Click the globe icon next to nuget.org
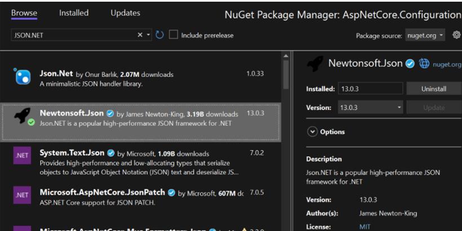Viewport: 462px width, 231px height. point(424,64)
